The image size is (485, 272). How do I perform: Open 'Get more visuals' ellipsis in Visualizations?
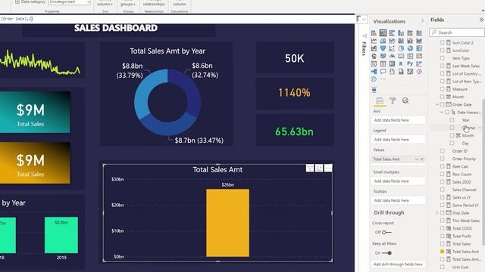click(x=383, y=79)
